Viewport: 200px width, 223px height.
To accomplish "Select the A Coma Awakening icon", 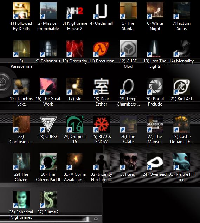I will (x=75, y=162).
